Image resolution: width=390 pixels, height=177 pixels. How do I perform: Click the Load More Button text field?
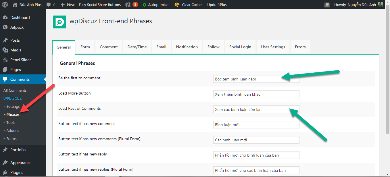point(256,94)
